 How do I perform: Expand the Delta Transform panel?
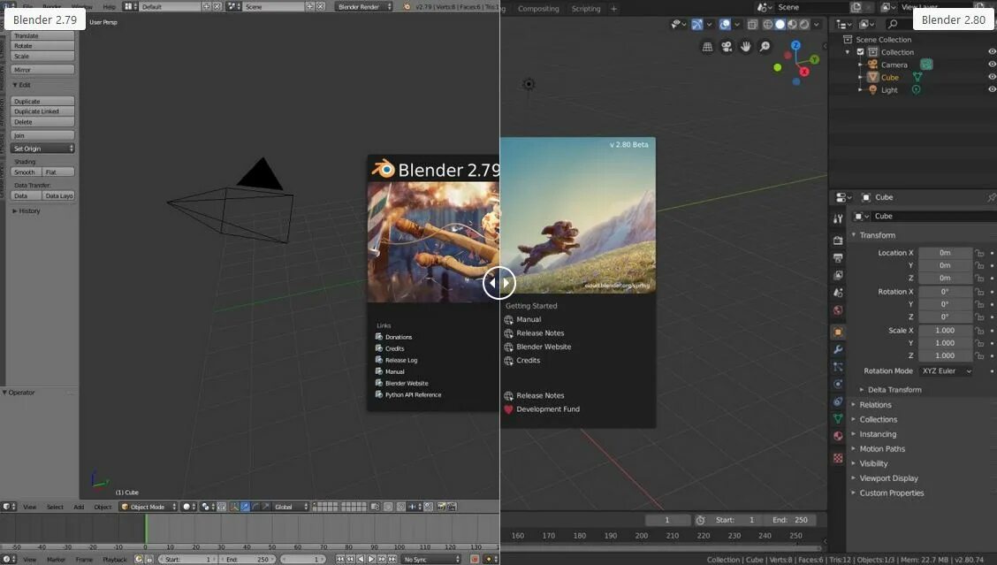(892, 389)
